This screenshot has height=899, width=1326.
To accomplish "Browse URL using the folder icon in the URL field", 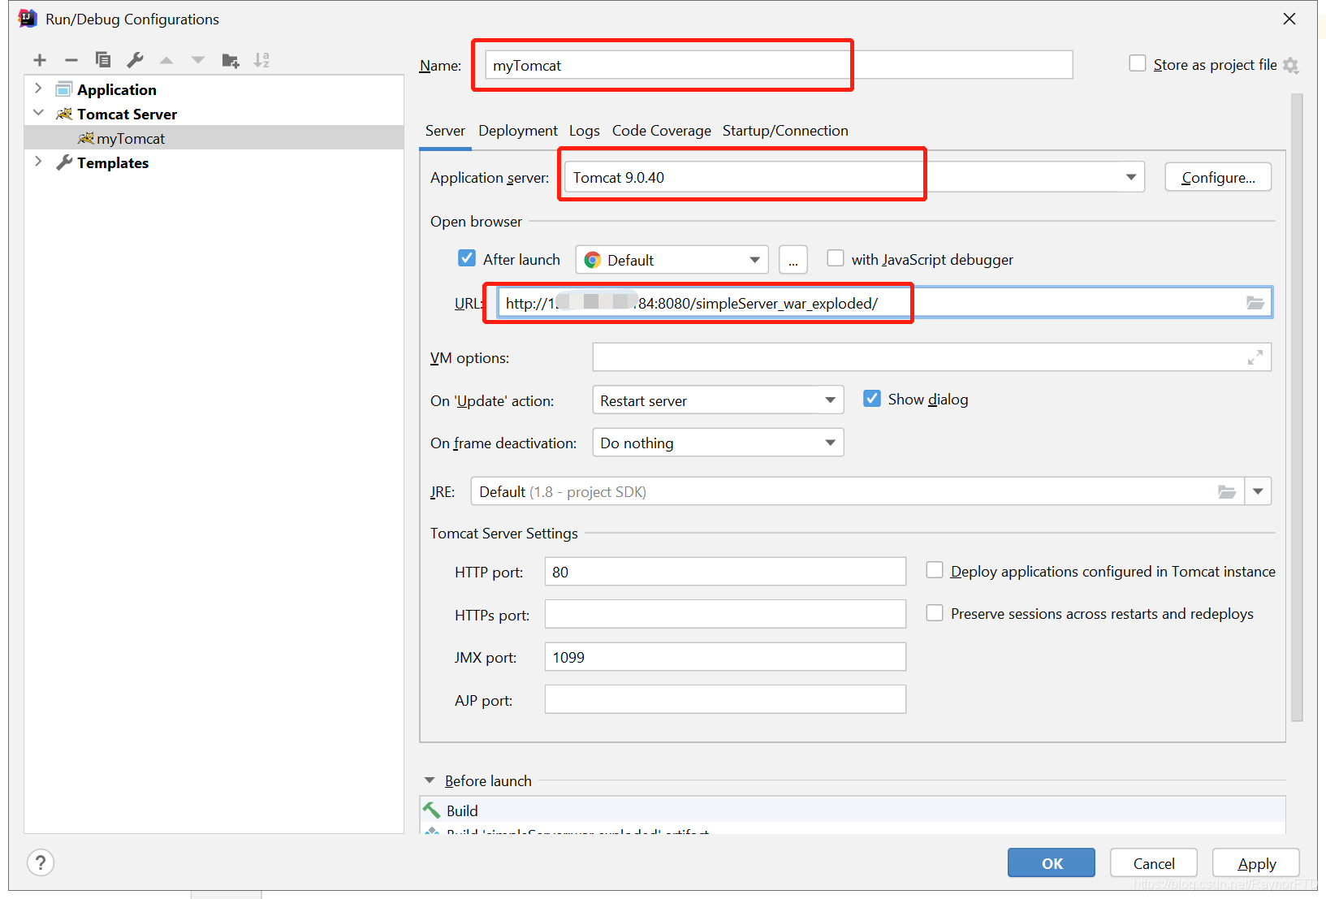I will click(1255, 303).
